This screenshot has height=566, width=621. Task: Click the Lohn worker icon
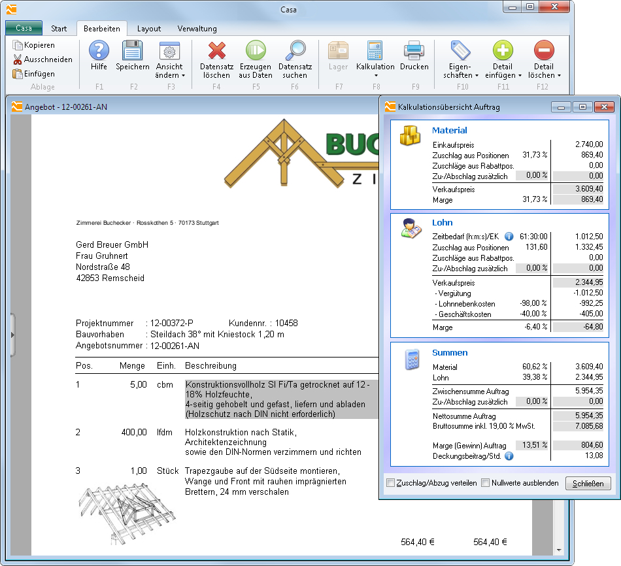click(x=411, y=229)
